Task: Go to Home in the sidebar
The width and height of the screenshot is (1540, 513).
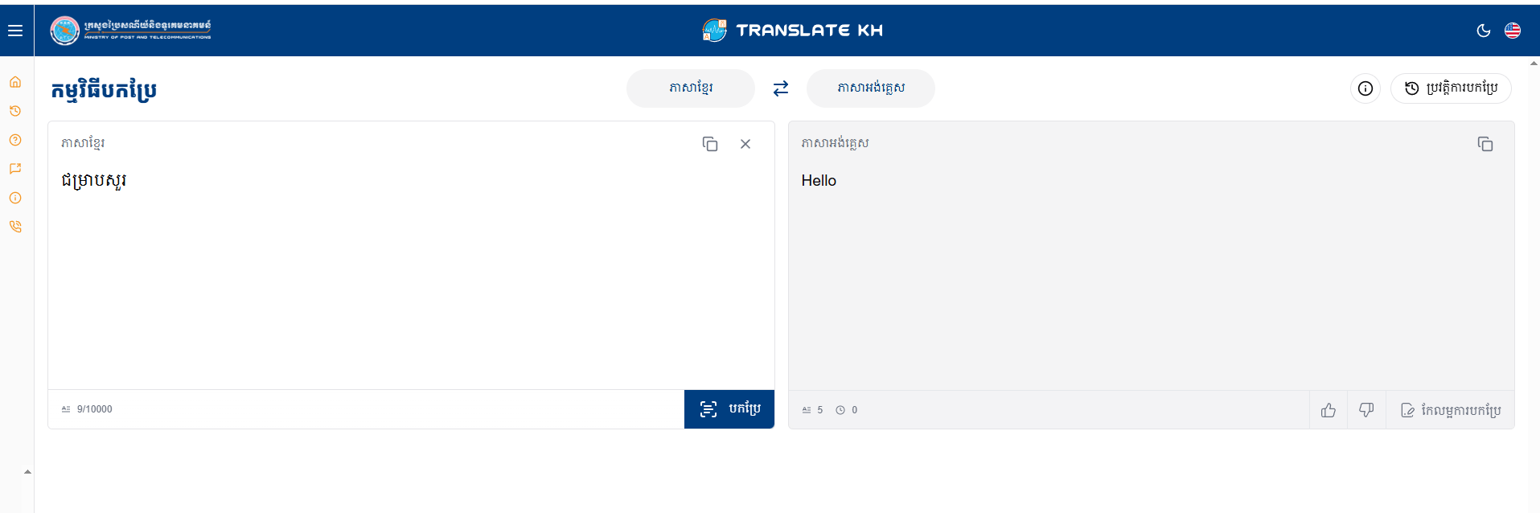Action: tap(15, 82)
